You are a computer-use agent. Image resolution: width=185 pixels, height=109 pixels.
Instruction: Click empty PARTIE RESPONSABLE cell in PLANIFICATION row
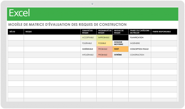coord(164,37)
